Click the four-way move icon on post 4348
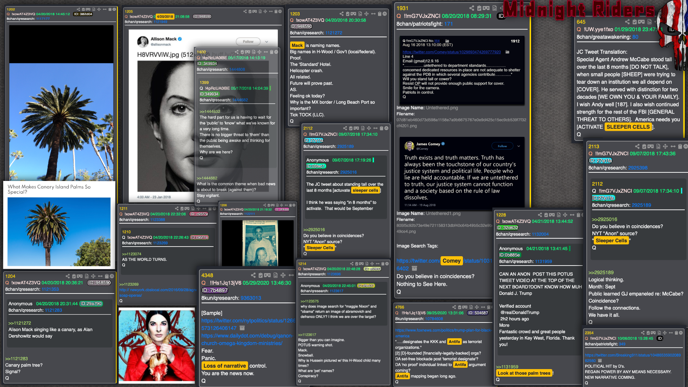The width and height of the screenshot is (688, 387). 283,275
